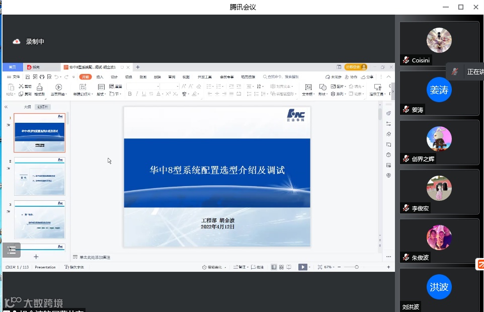The width and height of the screenshot is (484, 312).
Task: Click the reading view book icon
Action: (x=289, y=267)
